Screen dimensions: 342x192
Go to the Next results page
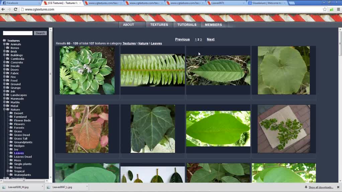coord(210,39)
